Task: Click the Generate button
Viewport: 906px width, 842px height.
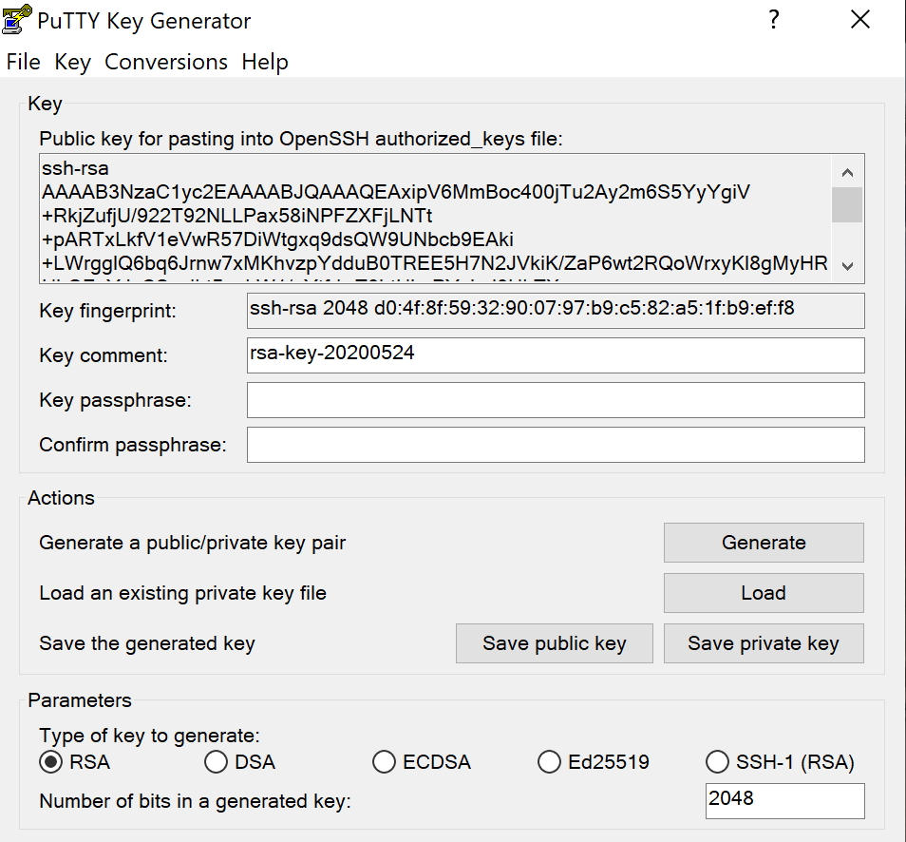Action: point(763,543)
